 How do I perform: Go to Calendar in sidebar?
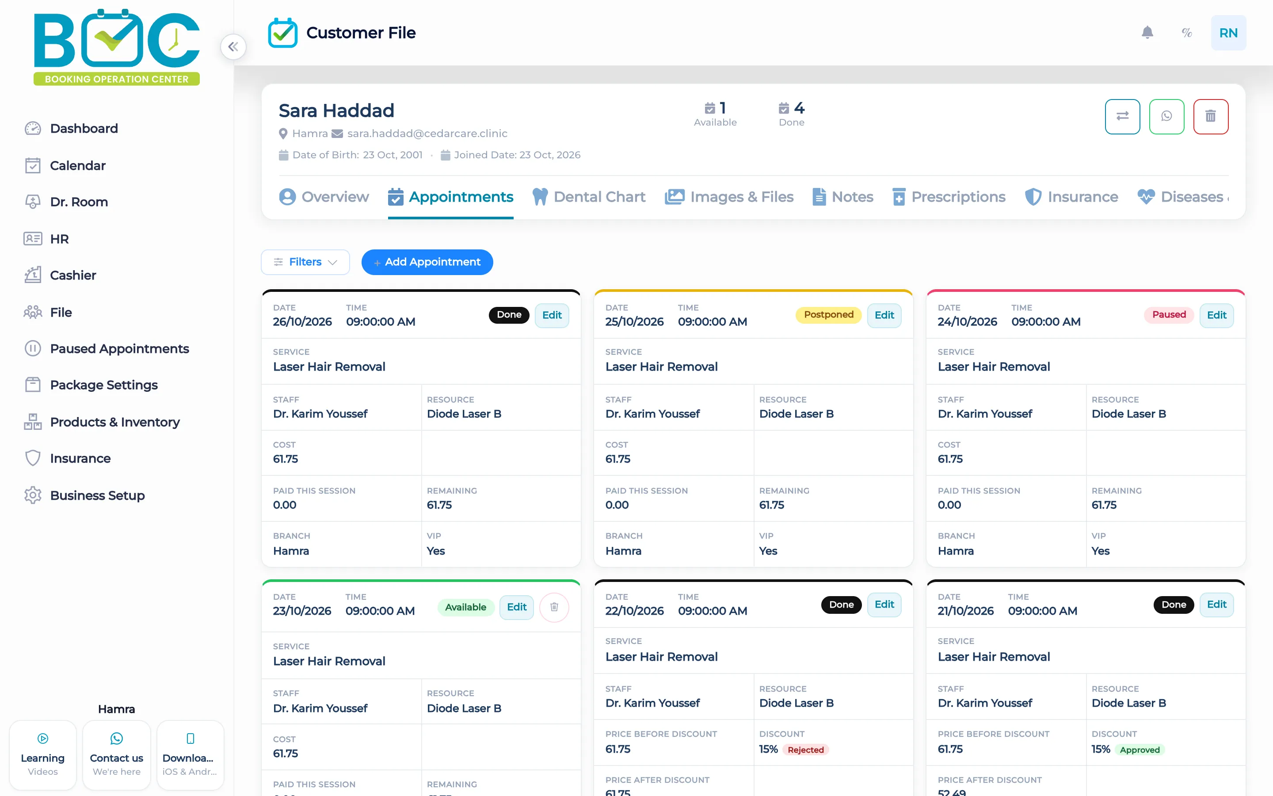[65, 165]
